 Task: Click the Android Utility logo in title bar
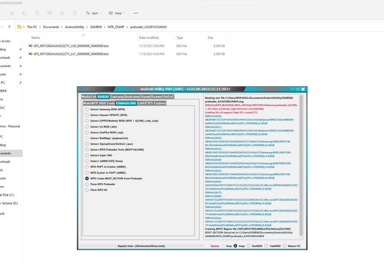click(83, 89)
